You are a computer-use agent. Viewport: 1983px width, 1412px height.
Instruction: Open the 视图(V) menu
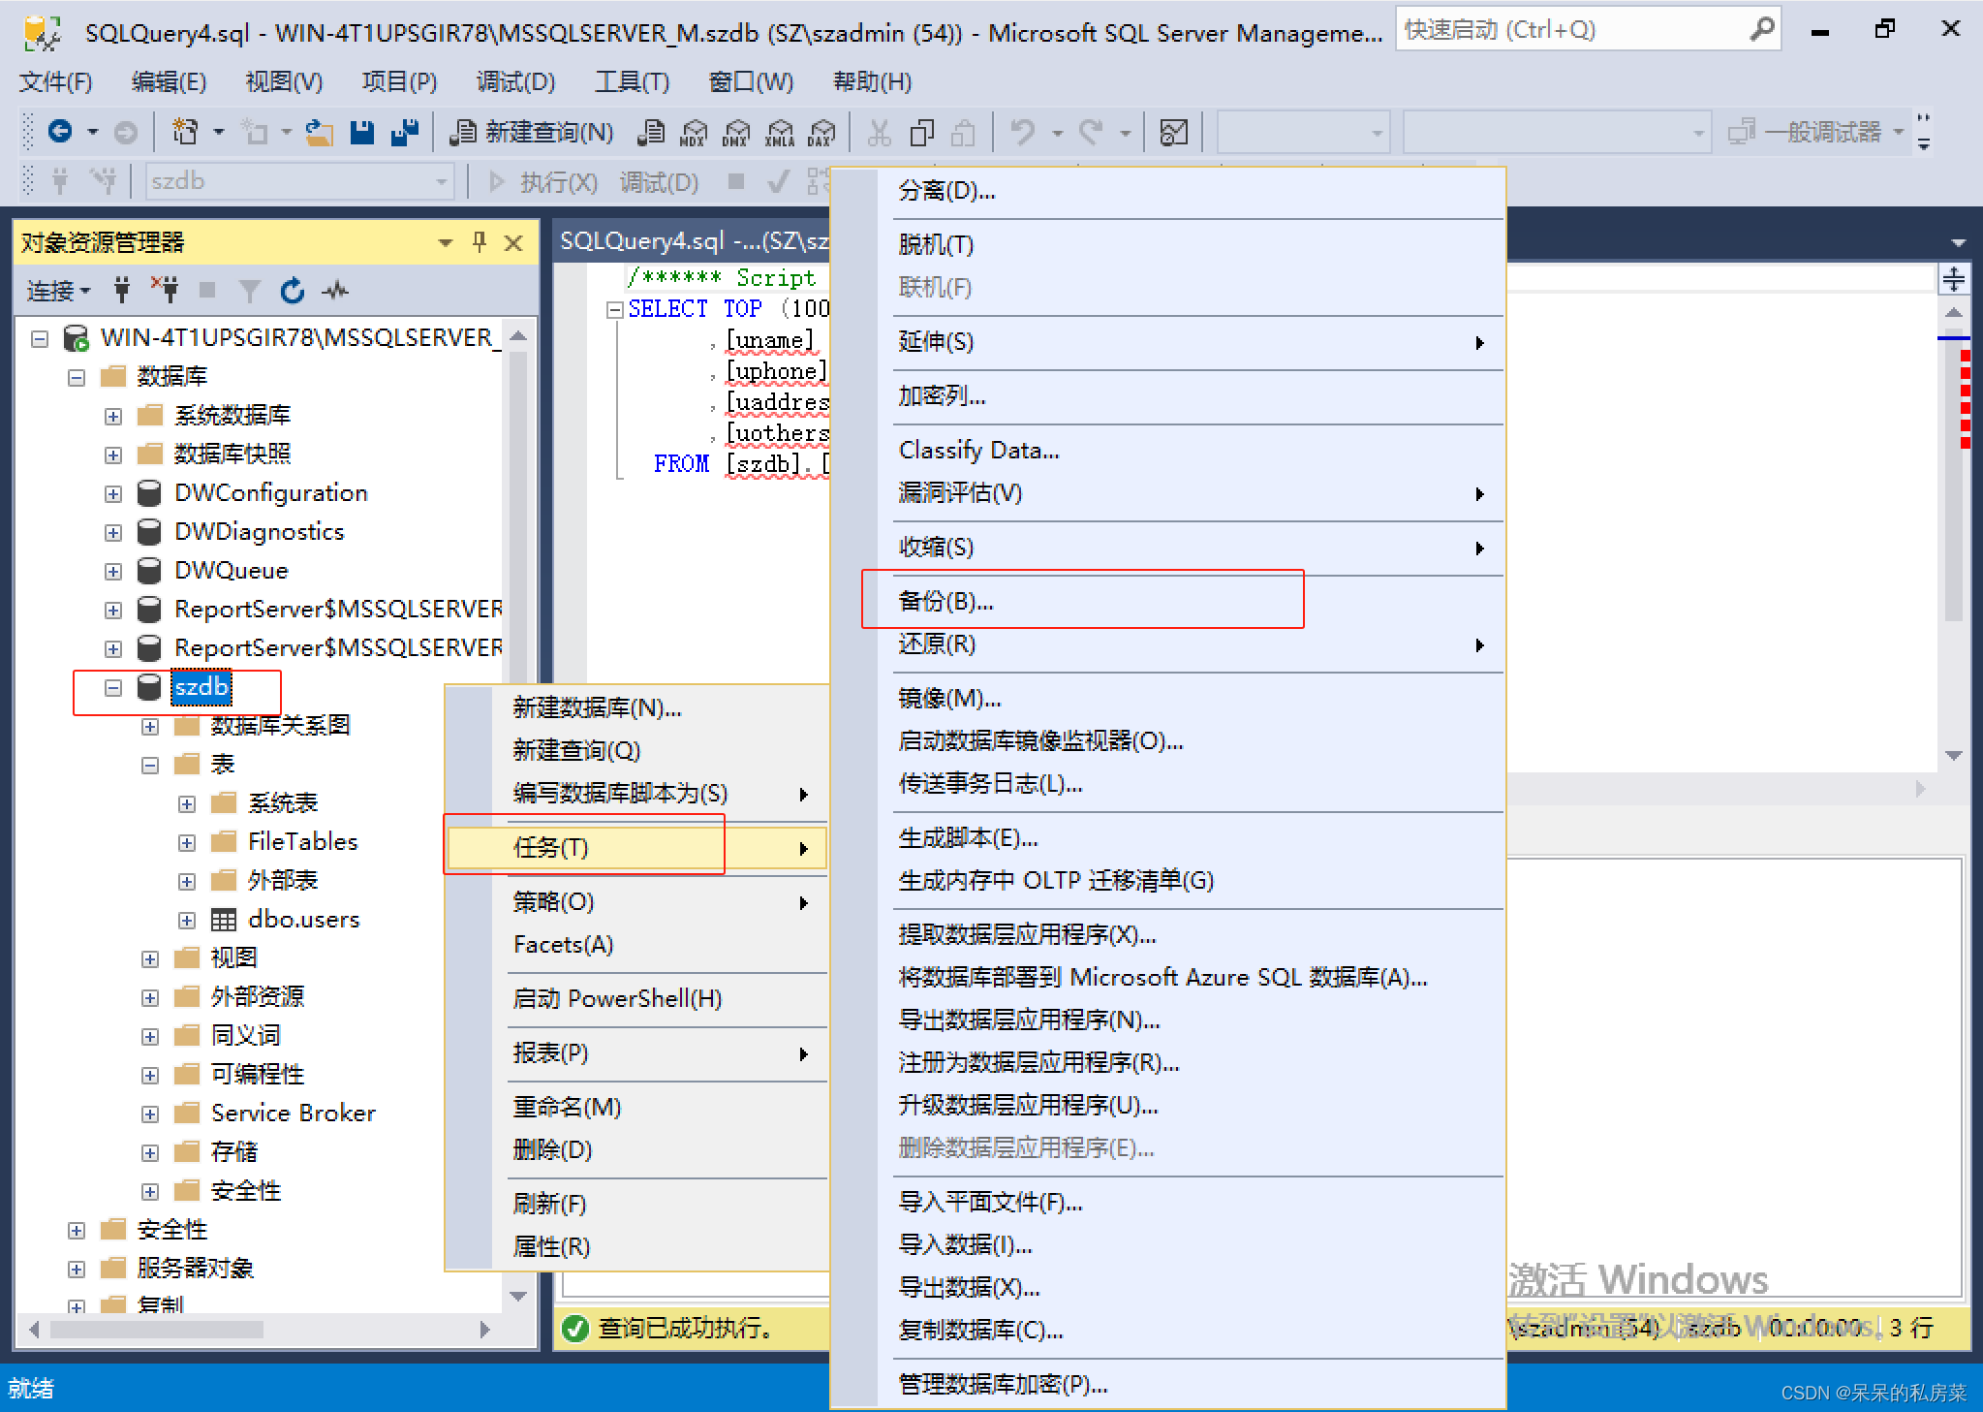click(284, 81)
